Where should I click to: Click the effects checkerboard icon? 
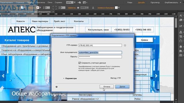click(x=78, y=8)
